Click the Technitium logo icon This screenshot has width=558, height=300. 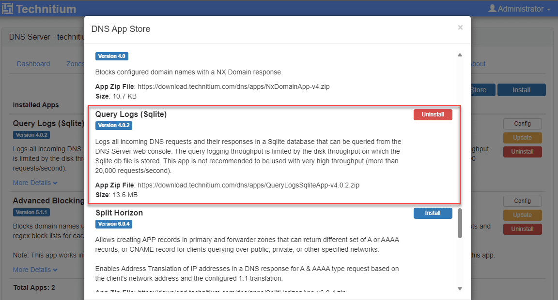(x=7, y=9)
